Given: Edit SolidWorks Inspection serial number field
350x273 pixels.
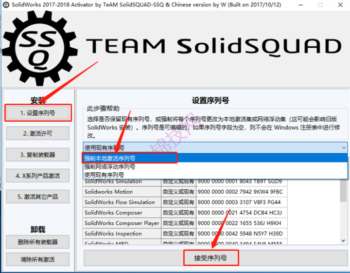Looking at the screenshot, I should (242, 234).
